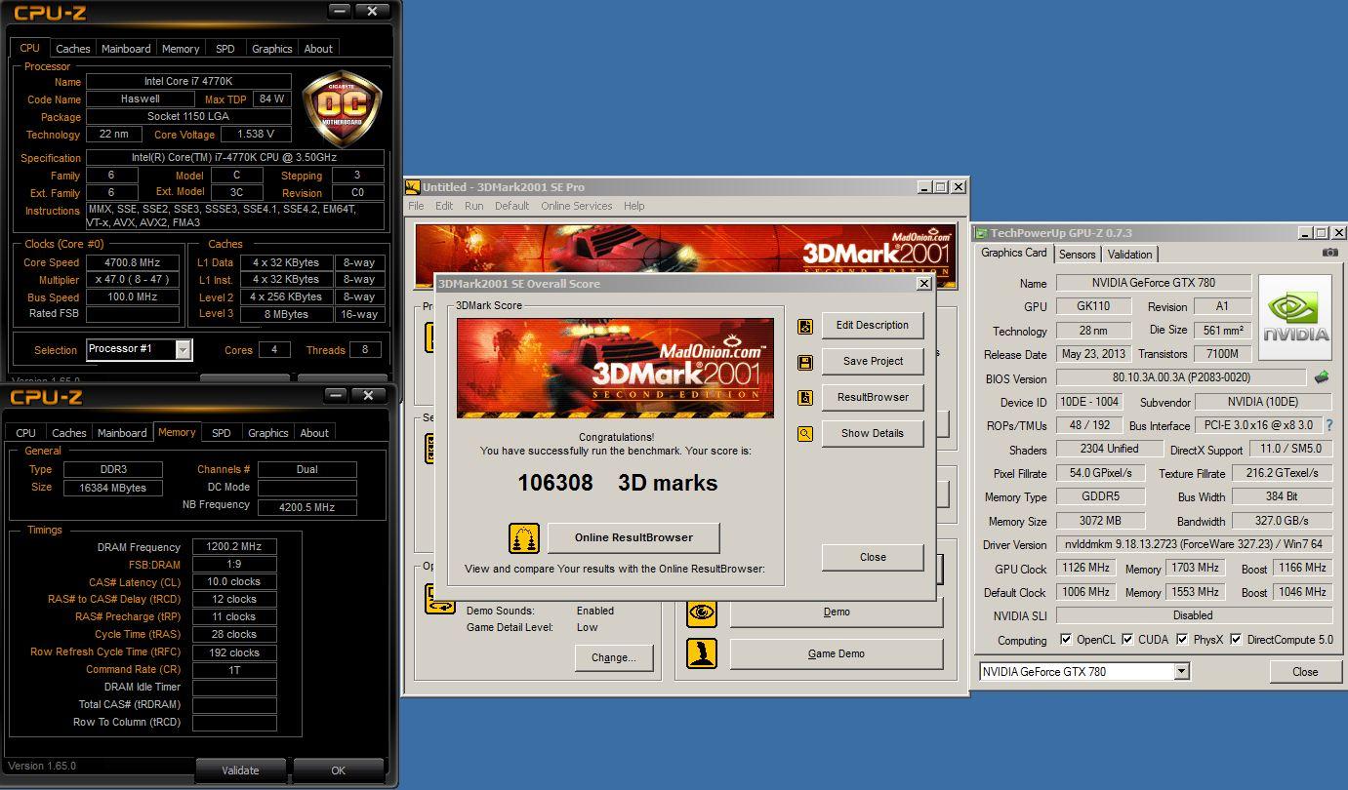Screen dimensions: 1348x790
Task: Click the BIOS save chip icon in GPU-Z
Action: pos(1322,377)
